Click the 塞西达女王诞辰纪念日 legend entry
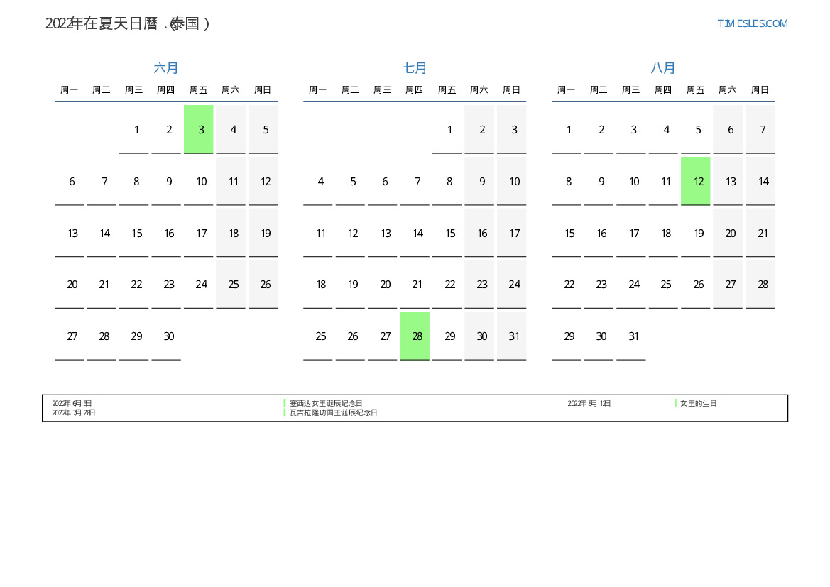The width and height of the screenshot is (830, 587). click(x=326, y=403)
